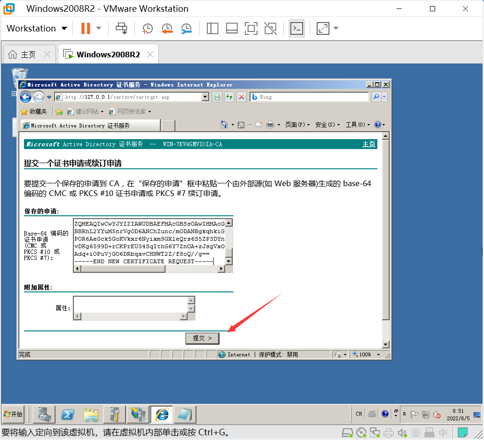Refresh the certsrv page
The height and width of the screenshot is (440, 484).
point(229,97)
